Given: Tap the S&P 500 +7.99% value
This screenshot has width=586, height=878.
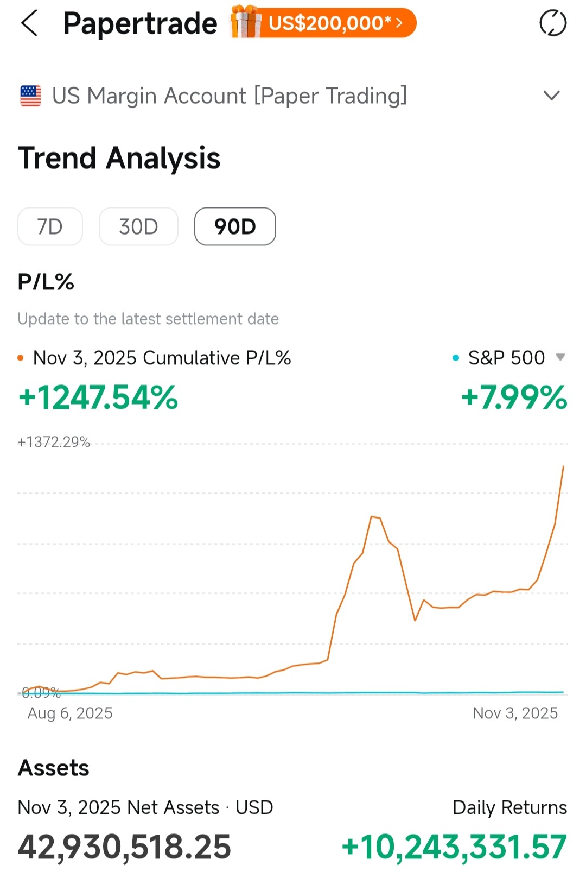Looking at the screenshot, I should pyautogui.click(x=514, y=397).
